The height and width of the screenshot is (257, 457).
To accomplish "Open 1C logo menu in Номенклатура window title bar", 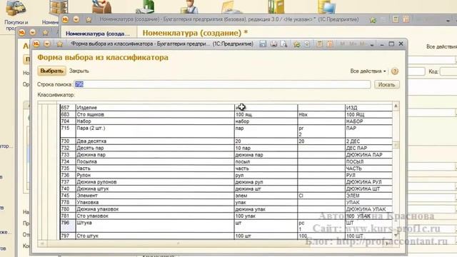I will pyautogui.click(x=65, y=19).
